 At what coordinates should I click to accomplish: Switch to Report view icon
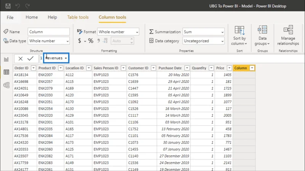click(x=6, y=59)
